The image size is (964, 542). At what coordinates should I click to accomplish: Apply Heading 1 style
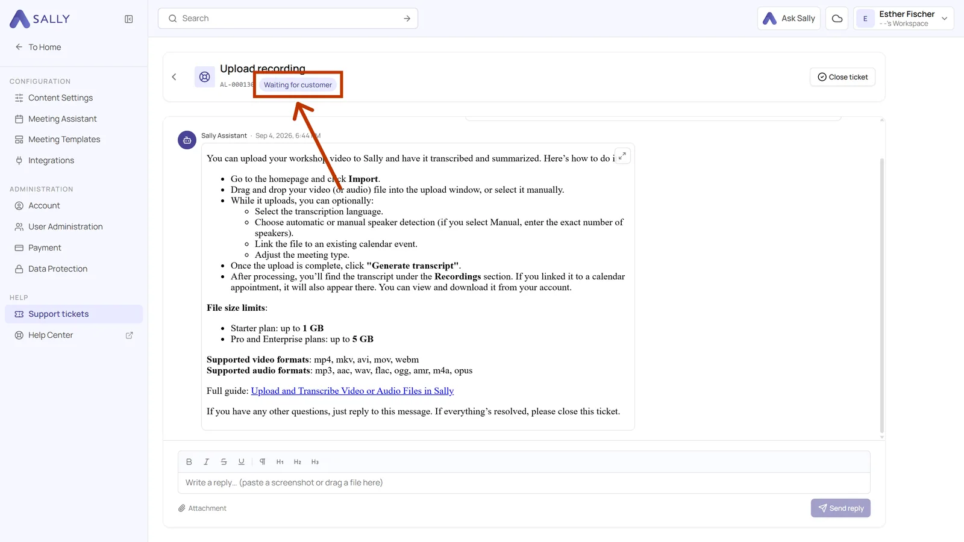[x=280, y=462]
